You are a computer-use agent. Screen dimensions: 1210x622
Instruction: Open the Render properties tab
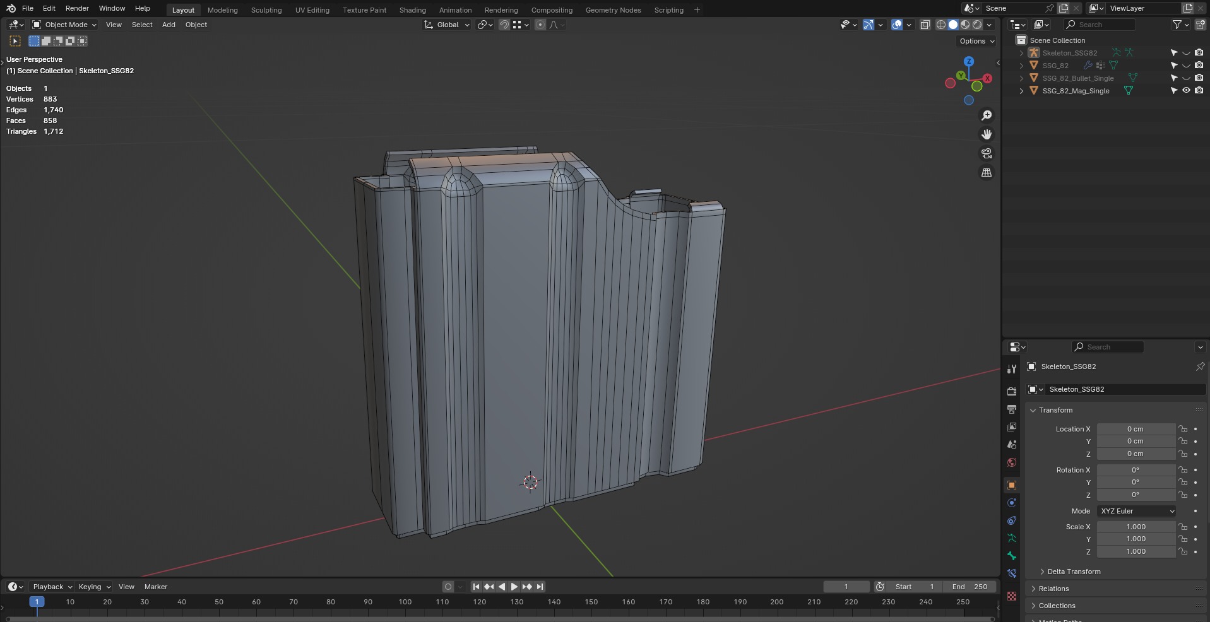1012,392
